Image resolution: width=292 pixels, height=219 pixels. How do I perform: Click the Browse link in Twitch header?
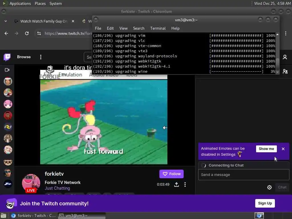coord(24,57)
